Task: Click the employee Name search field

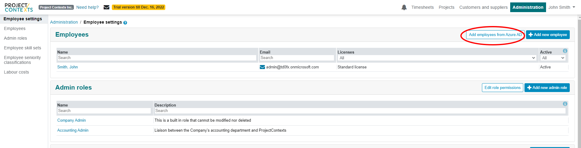Action: point(157,58)
